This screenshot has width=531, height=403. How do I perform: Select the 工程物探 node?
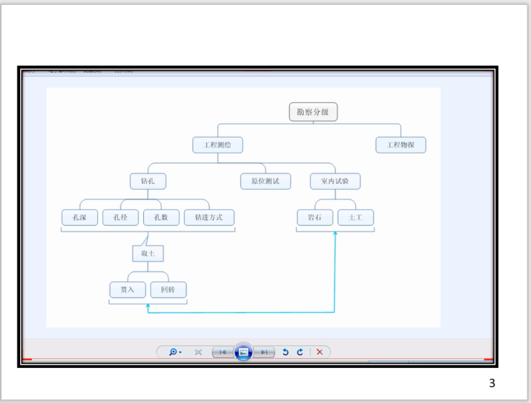click(401, 145)
